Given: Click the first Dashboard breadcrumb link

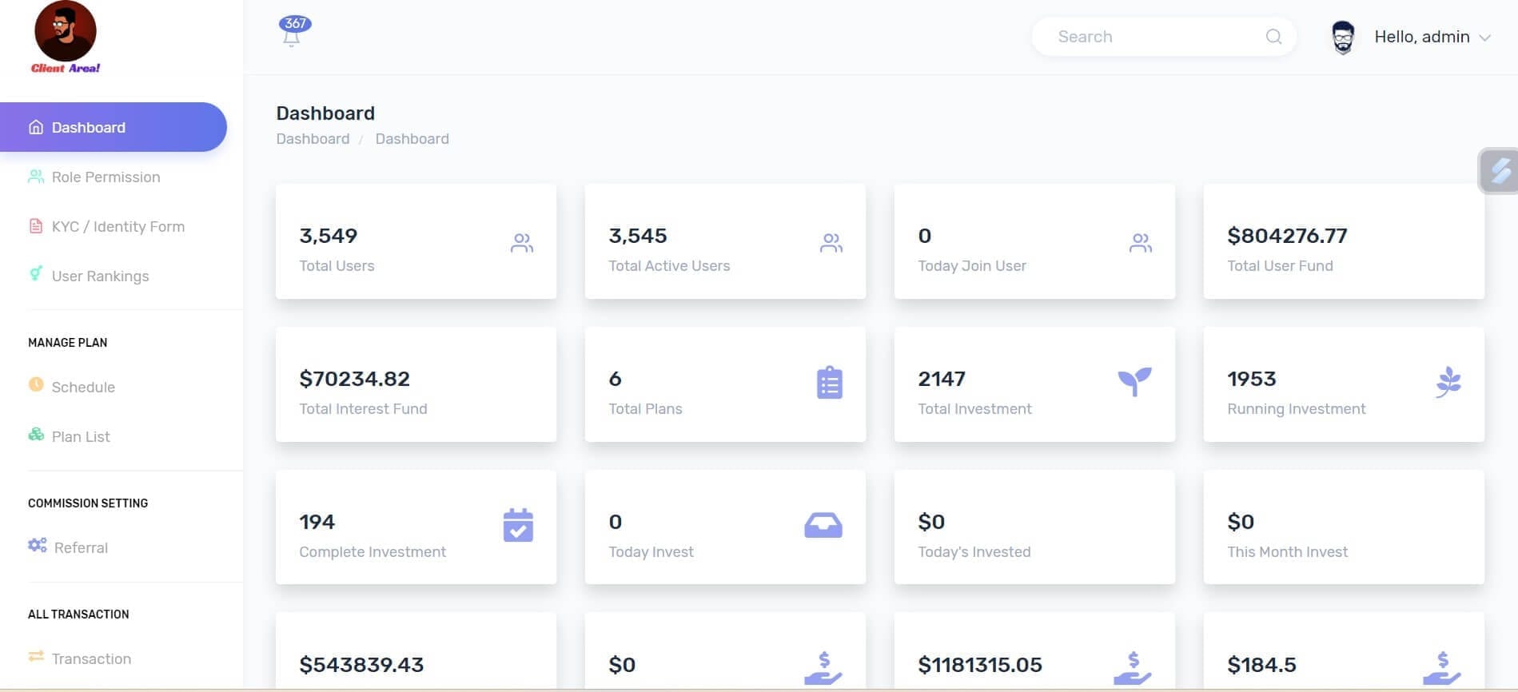Looking at the screenshot, I should [313, 139].
